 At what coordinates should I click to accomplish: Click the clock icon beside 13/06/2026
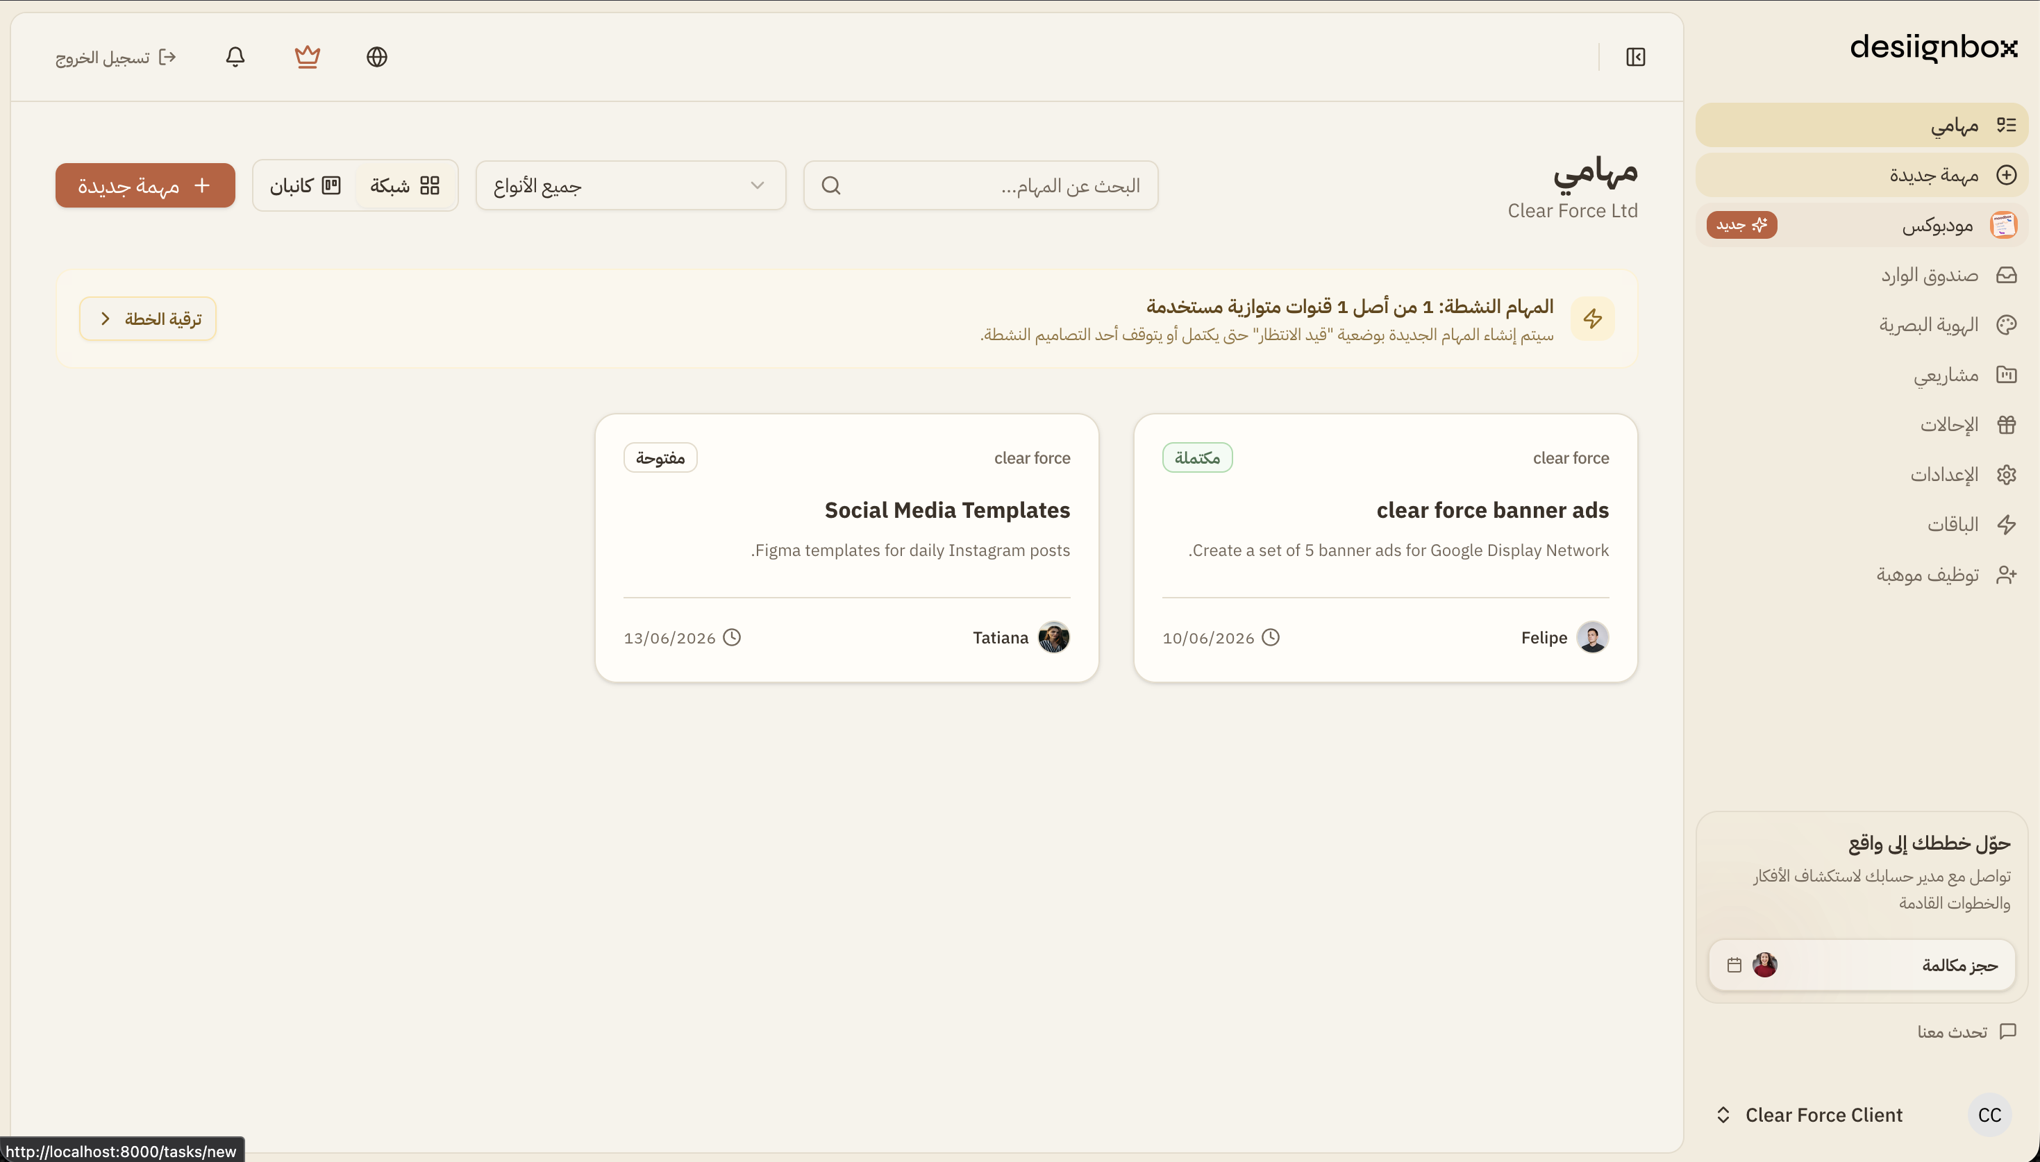[732, 637]
